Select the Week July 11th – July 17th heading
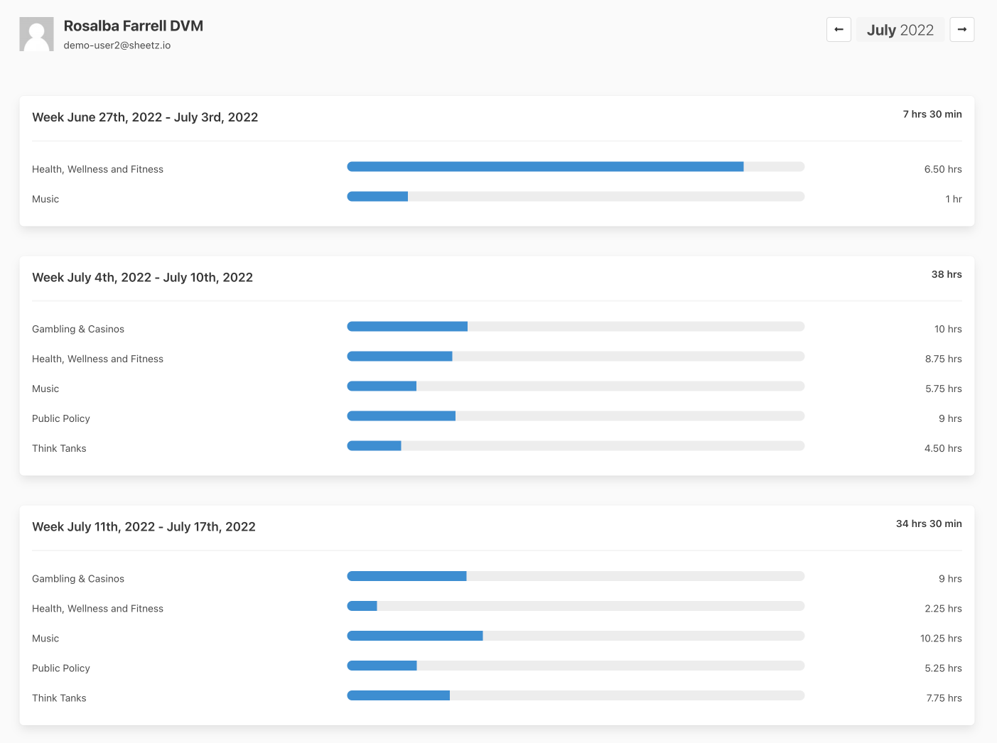The image size is (997, 743). click(144, 527)
